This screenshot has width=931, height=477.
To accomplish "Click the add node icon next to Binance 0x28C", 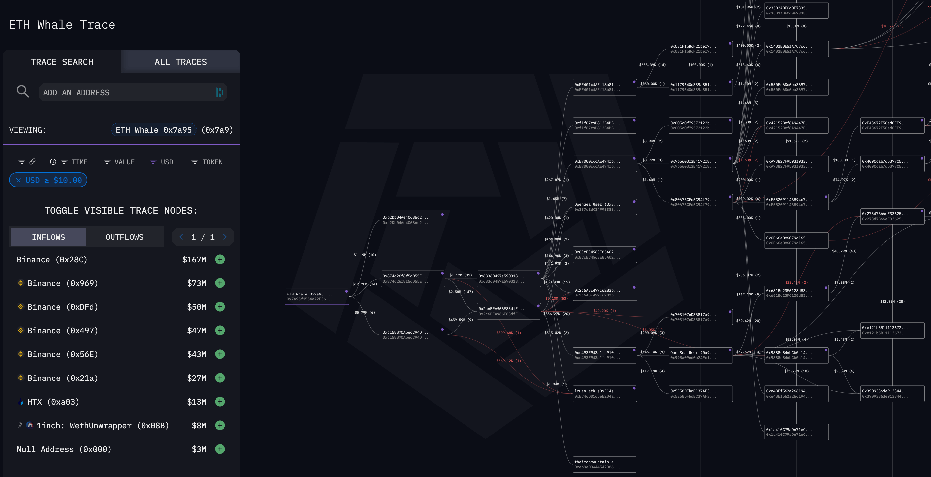I will pyautogui.click(x=220, y=259).
